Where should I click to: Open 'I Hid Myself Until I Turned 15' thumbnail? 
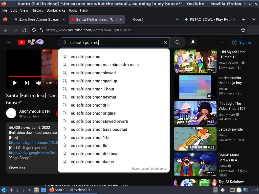point(195,61)
